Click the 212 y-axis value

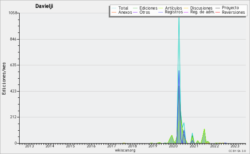tap(13, 117)
